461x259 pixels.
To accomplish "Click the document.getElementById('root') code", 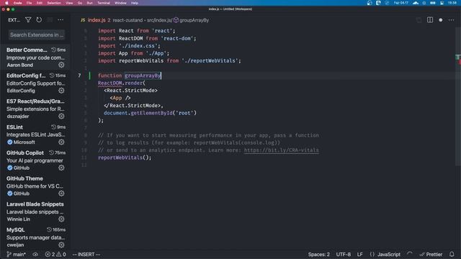I will tap(150, 113).
